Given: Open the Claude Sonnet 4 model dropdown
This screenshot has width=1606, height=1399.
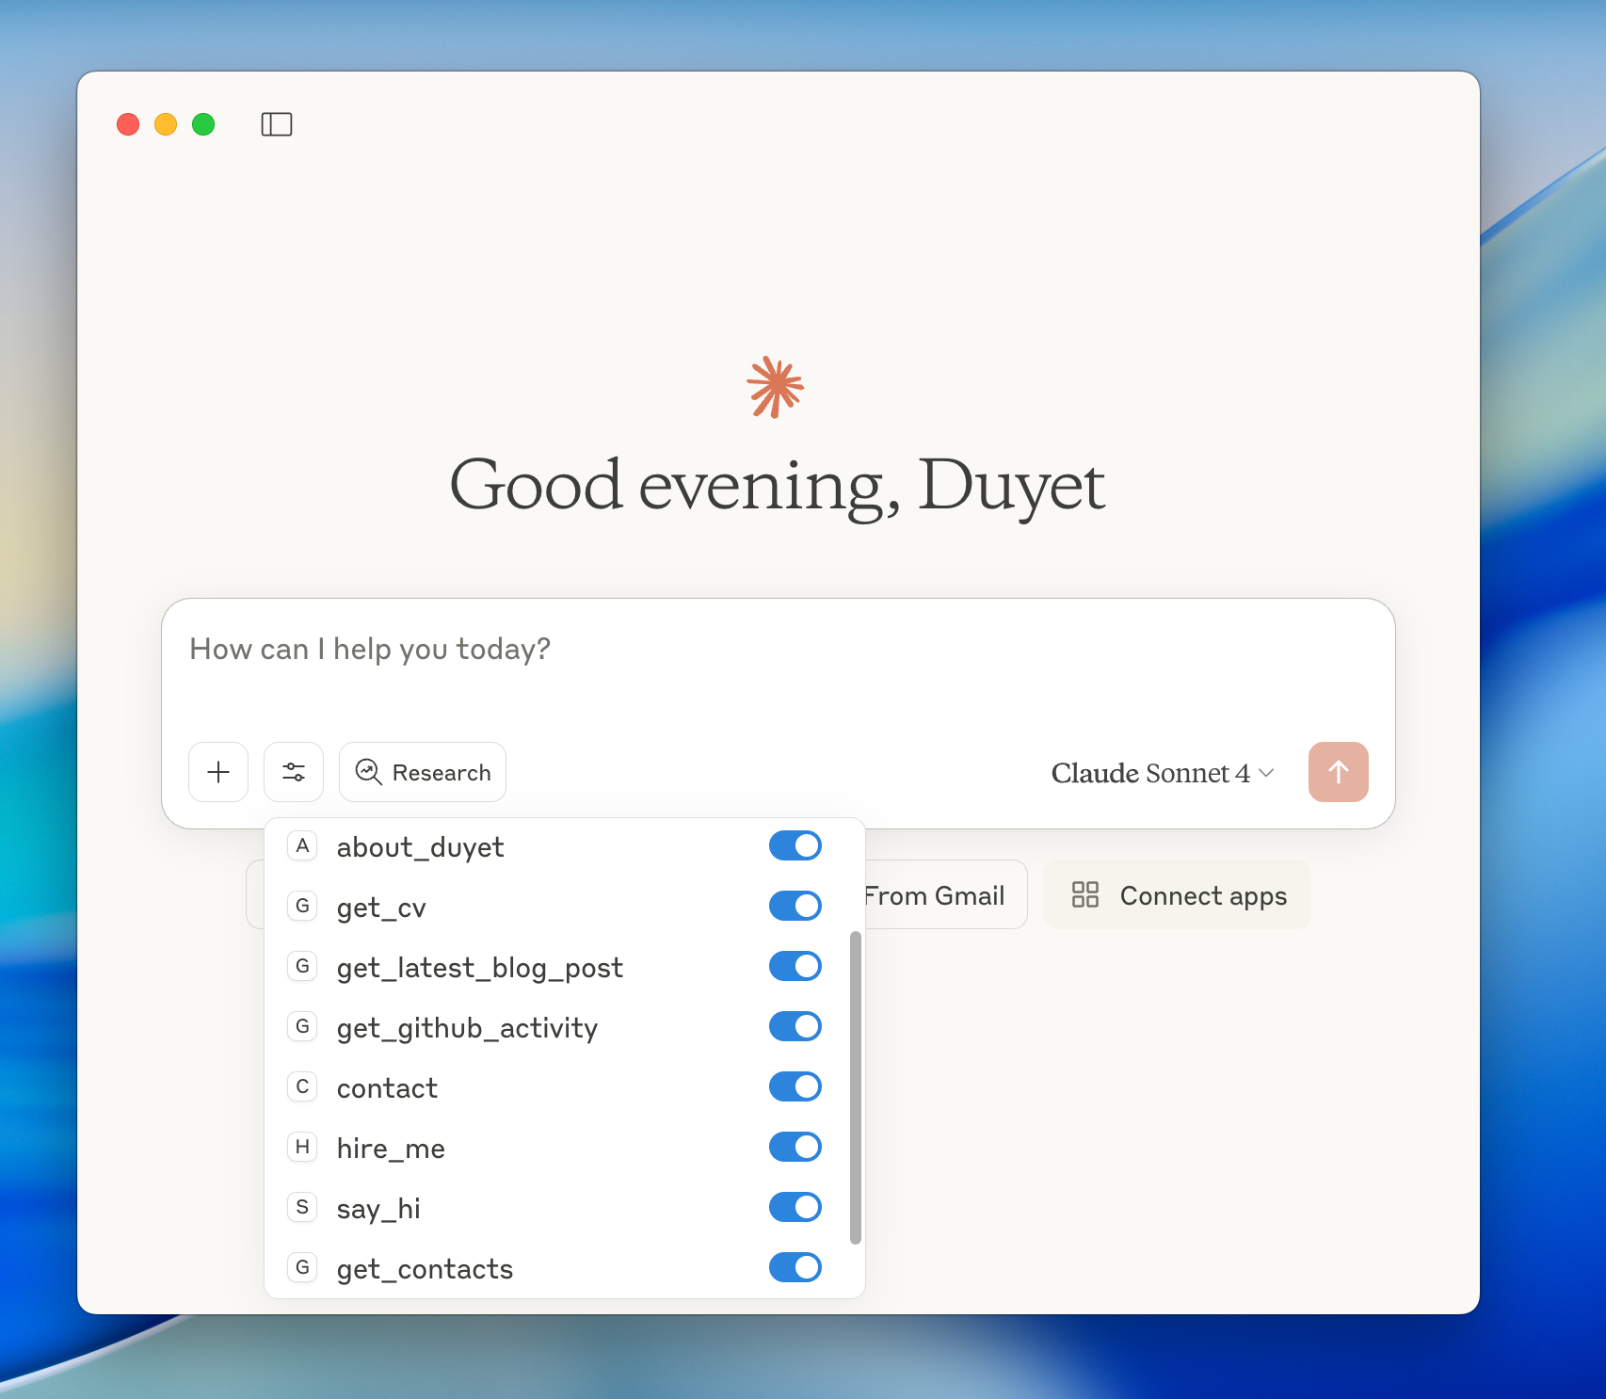Looking at the screenshot, I should tap(1162, 773).
